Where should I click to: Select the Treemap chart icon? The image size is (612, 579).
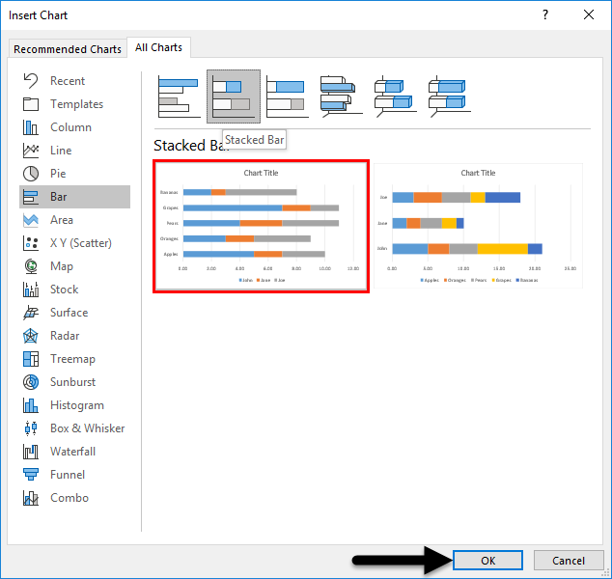(x=31, y=359)
